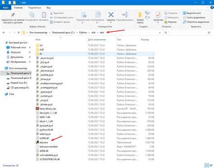The width and height of the screenshot is (214, 168).
Task: Click the Вставить clipboard icon
Action: point(44,15)
